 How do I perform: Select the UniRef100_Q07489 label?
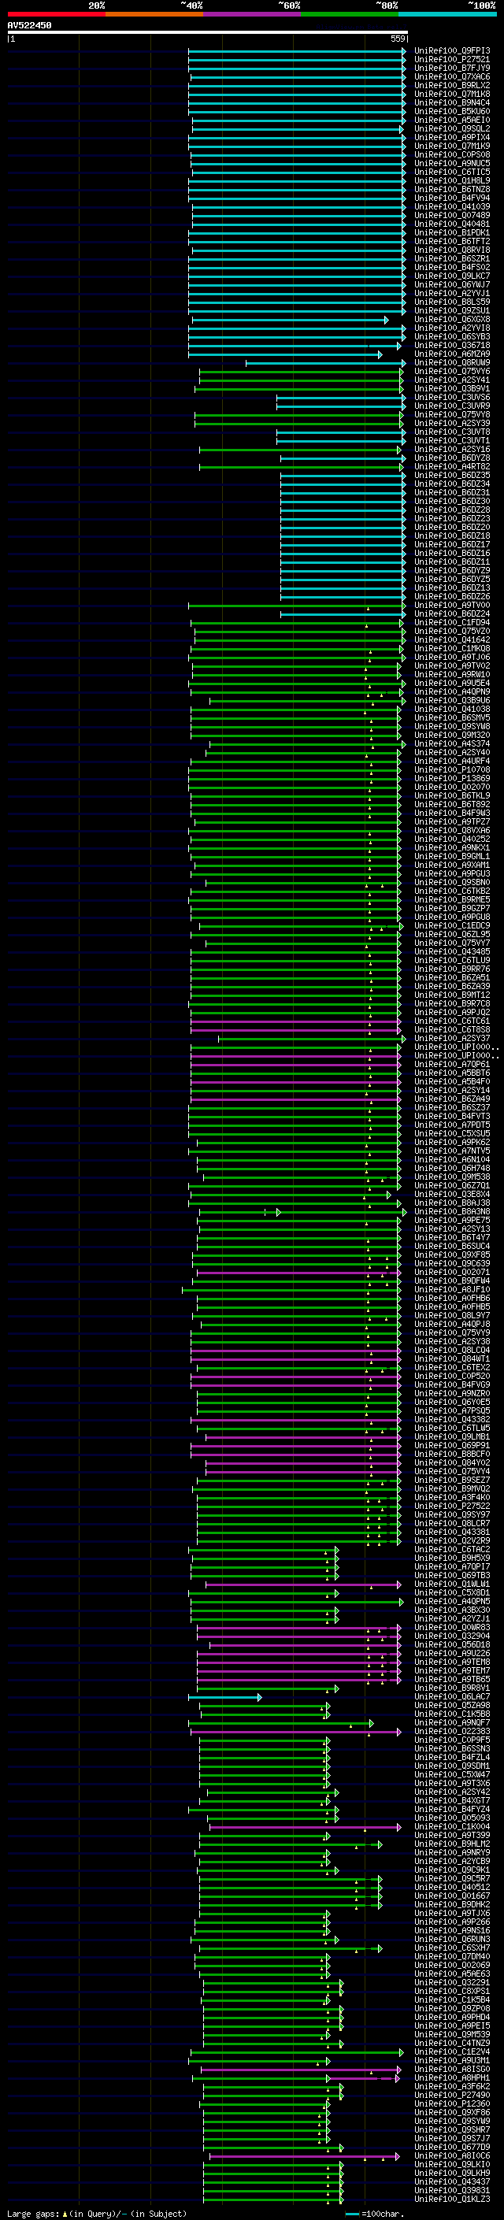pos(452,216)
